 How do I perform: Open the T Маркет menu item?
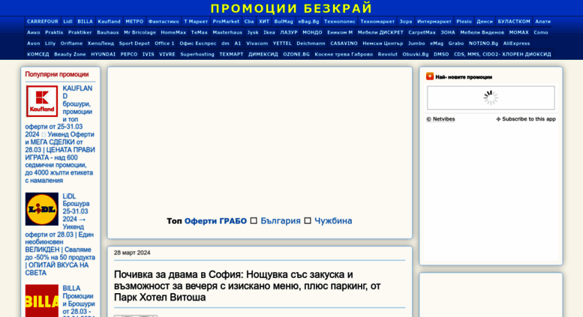(196, 22)
